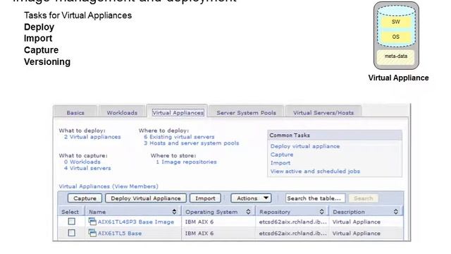Click the meta-data block in appliance diagram
The image size is (451, 254).
(396, 56)
